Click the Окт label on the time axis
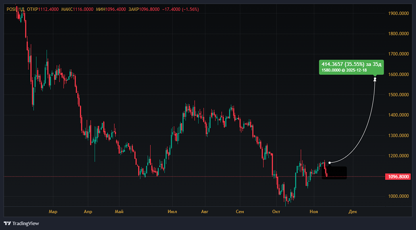 click(x=276, y=212)
